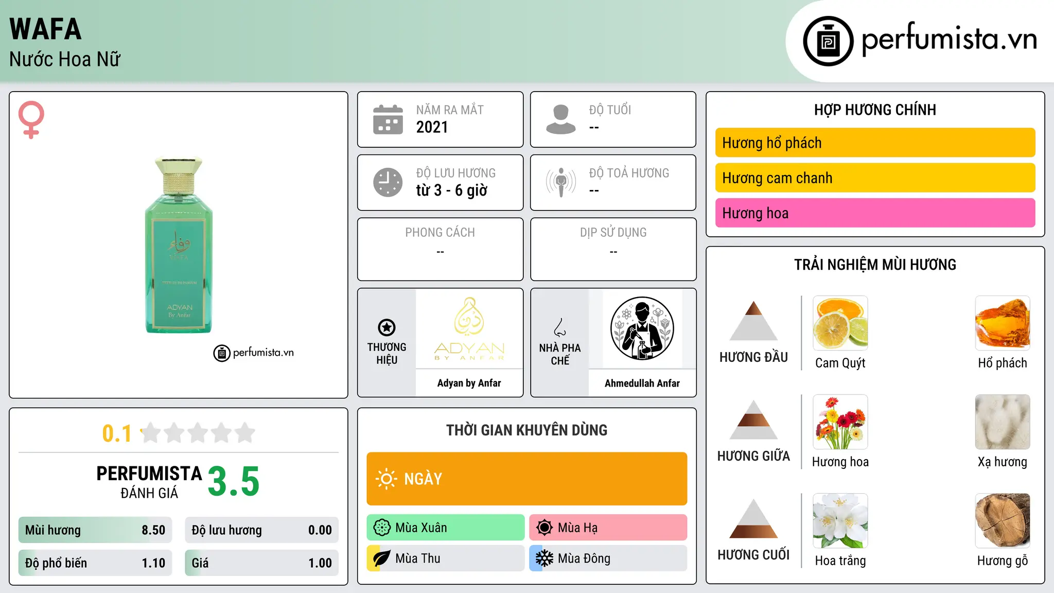Click the launch year 2021 value
1054x593 pixels.
(432, 127)
